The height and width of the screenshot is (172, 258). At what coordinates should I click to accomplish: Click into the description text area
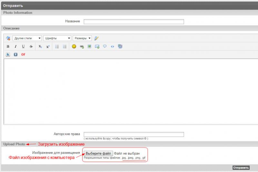coord(131,91)
